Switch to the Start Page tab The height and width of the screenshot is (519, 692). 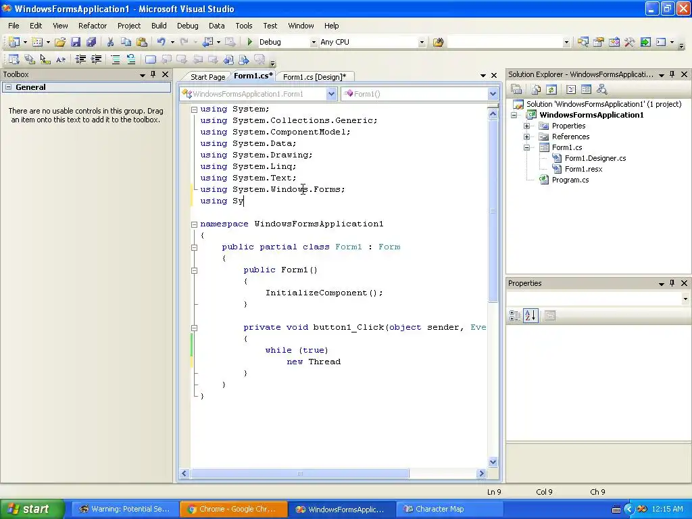pos(208,77)
